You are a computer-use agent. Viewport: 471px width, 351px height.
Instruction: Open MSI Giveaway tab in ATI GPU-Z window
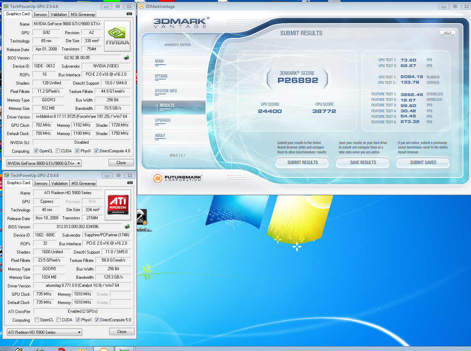tap(83, 183)
